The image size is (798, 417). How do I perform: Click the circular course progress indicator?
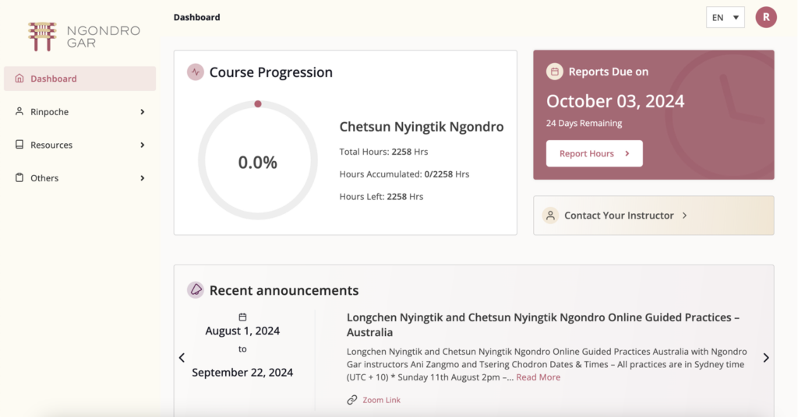[258, 162]
